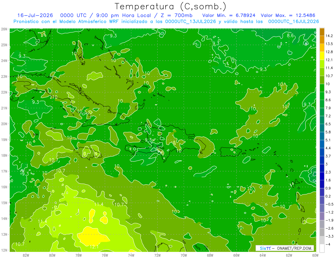
Task: Select 'Valor Min. = 6.78924' text
Action: coord(229,15)
